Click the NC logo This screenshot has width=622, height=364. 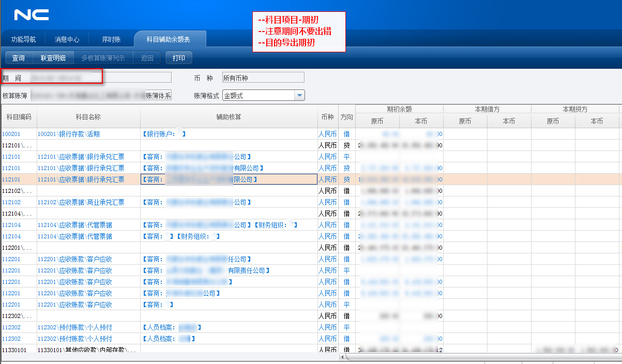point(32,15)
